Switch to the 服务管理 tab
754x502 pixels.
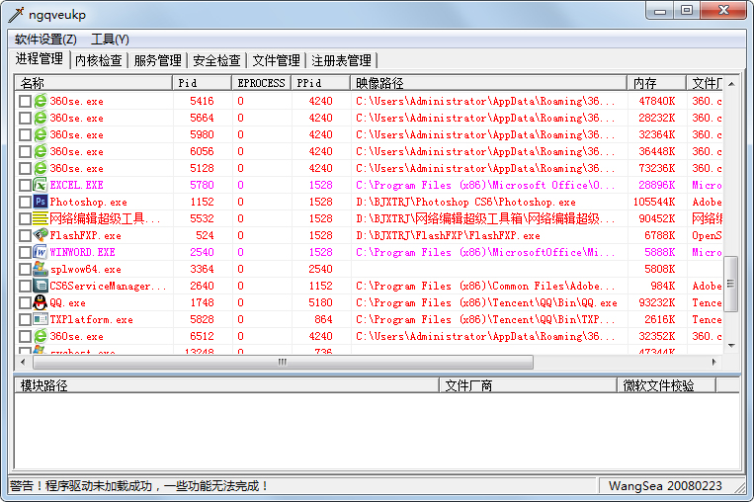pos(157,60)
